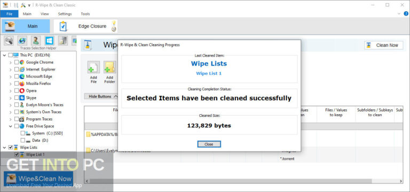Click the Windows logo helper icon
This screenshot has height=192, width=410.
pos(50,41)
